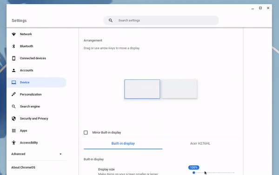Click the Bluetooth icon in sidebar
The height and width of the screenshot is (175, 279).
13,46
